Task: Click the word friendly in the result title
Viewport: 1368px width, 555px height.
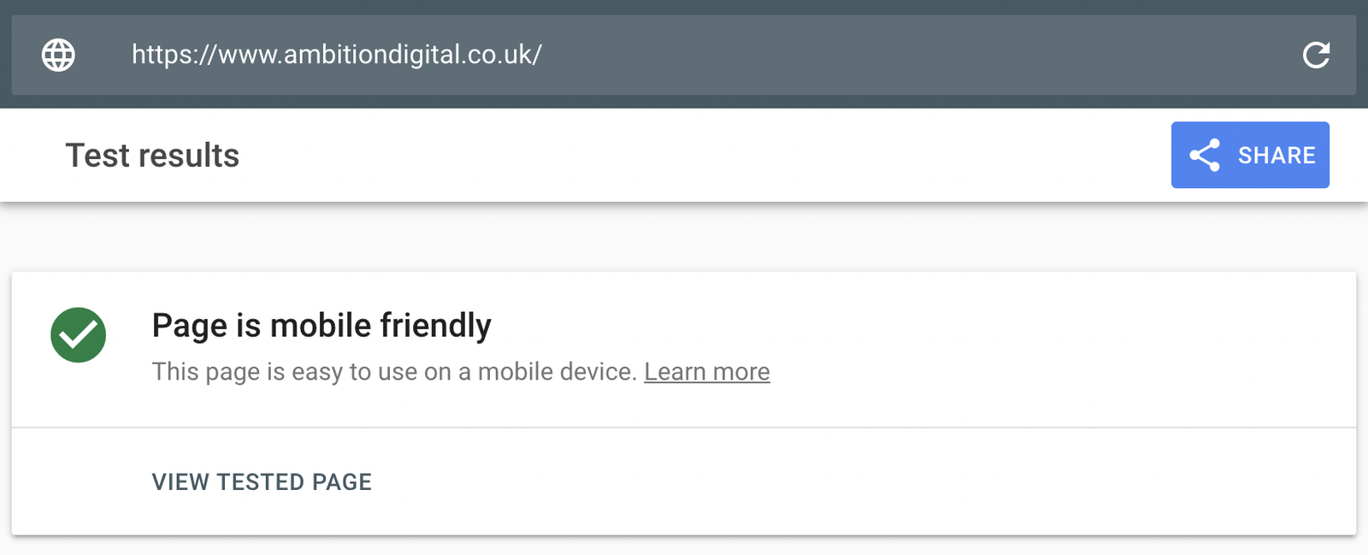Action: (435, 326)
